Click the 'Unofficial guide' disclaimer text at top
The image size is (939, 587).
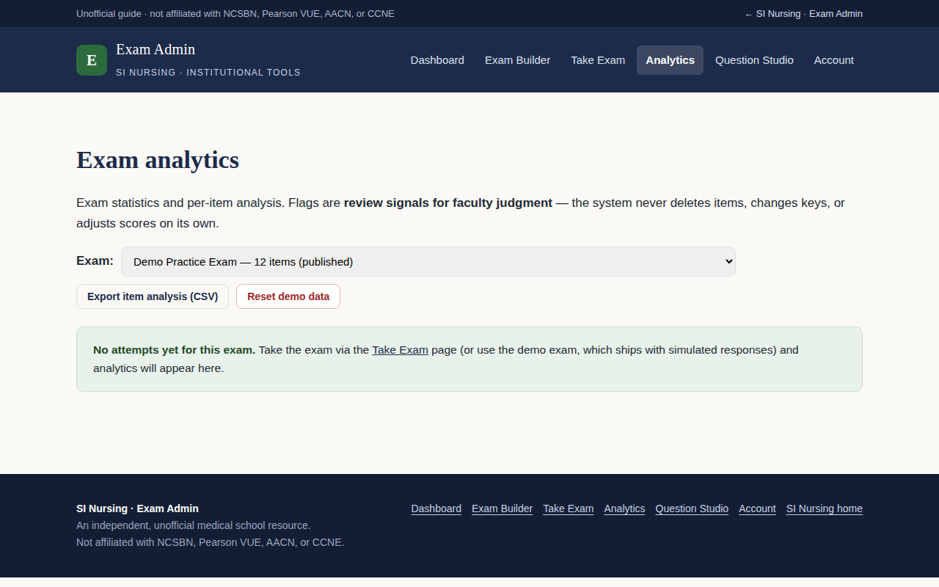[x=235, y=14]
